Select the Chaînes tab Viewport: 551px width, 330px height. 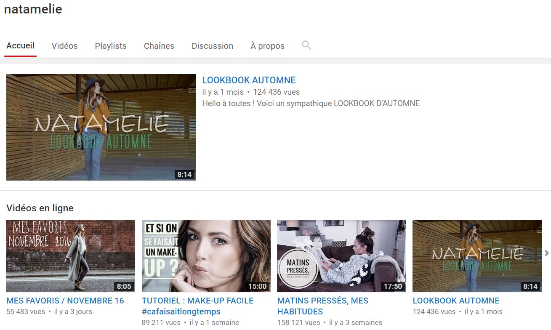(x=159, y=46)
